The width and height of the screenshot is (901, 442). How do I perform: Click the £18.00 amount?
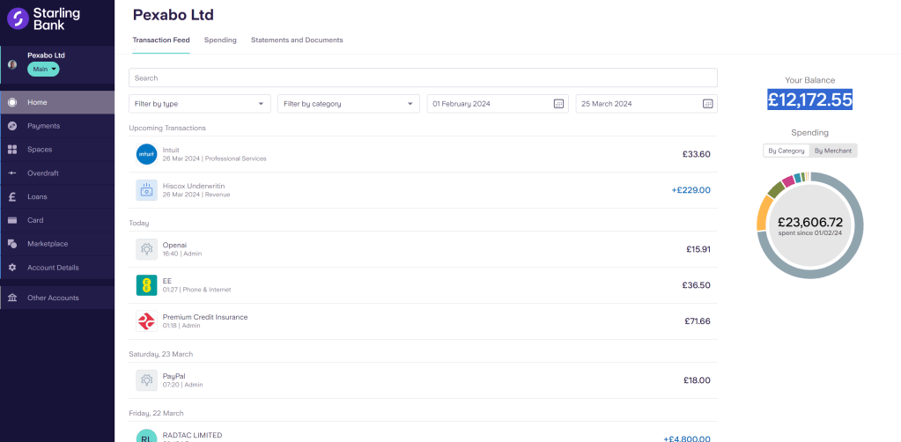[x=697, y=380]
